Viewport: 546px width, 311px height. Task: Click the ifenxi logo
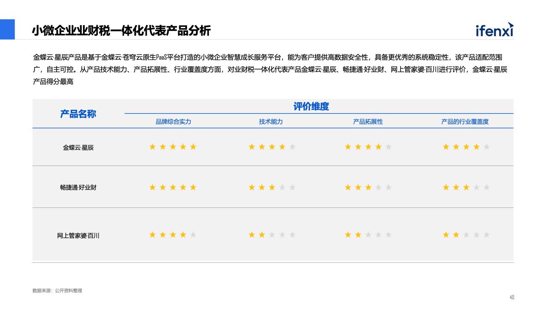pos(494,30)
